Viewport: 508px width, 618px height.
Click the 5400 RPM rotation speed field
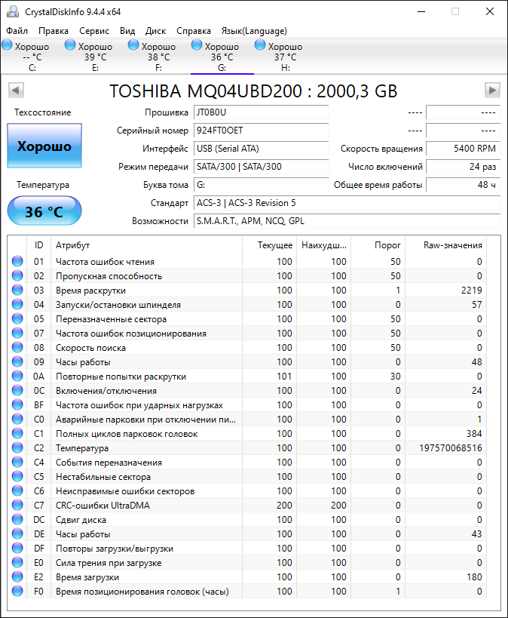coord(463,149)
